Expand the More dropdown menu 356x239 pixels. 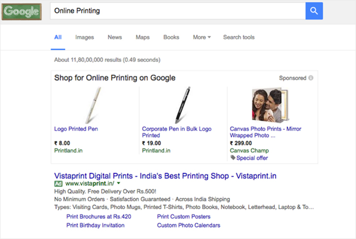coord(202,37)
